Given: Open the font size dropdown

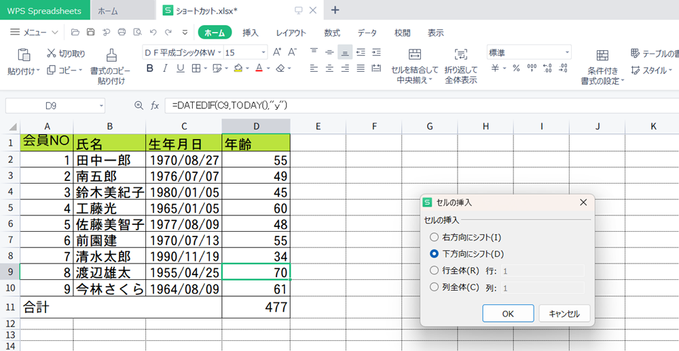Looking at the screenshot, I should (263, 53).
